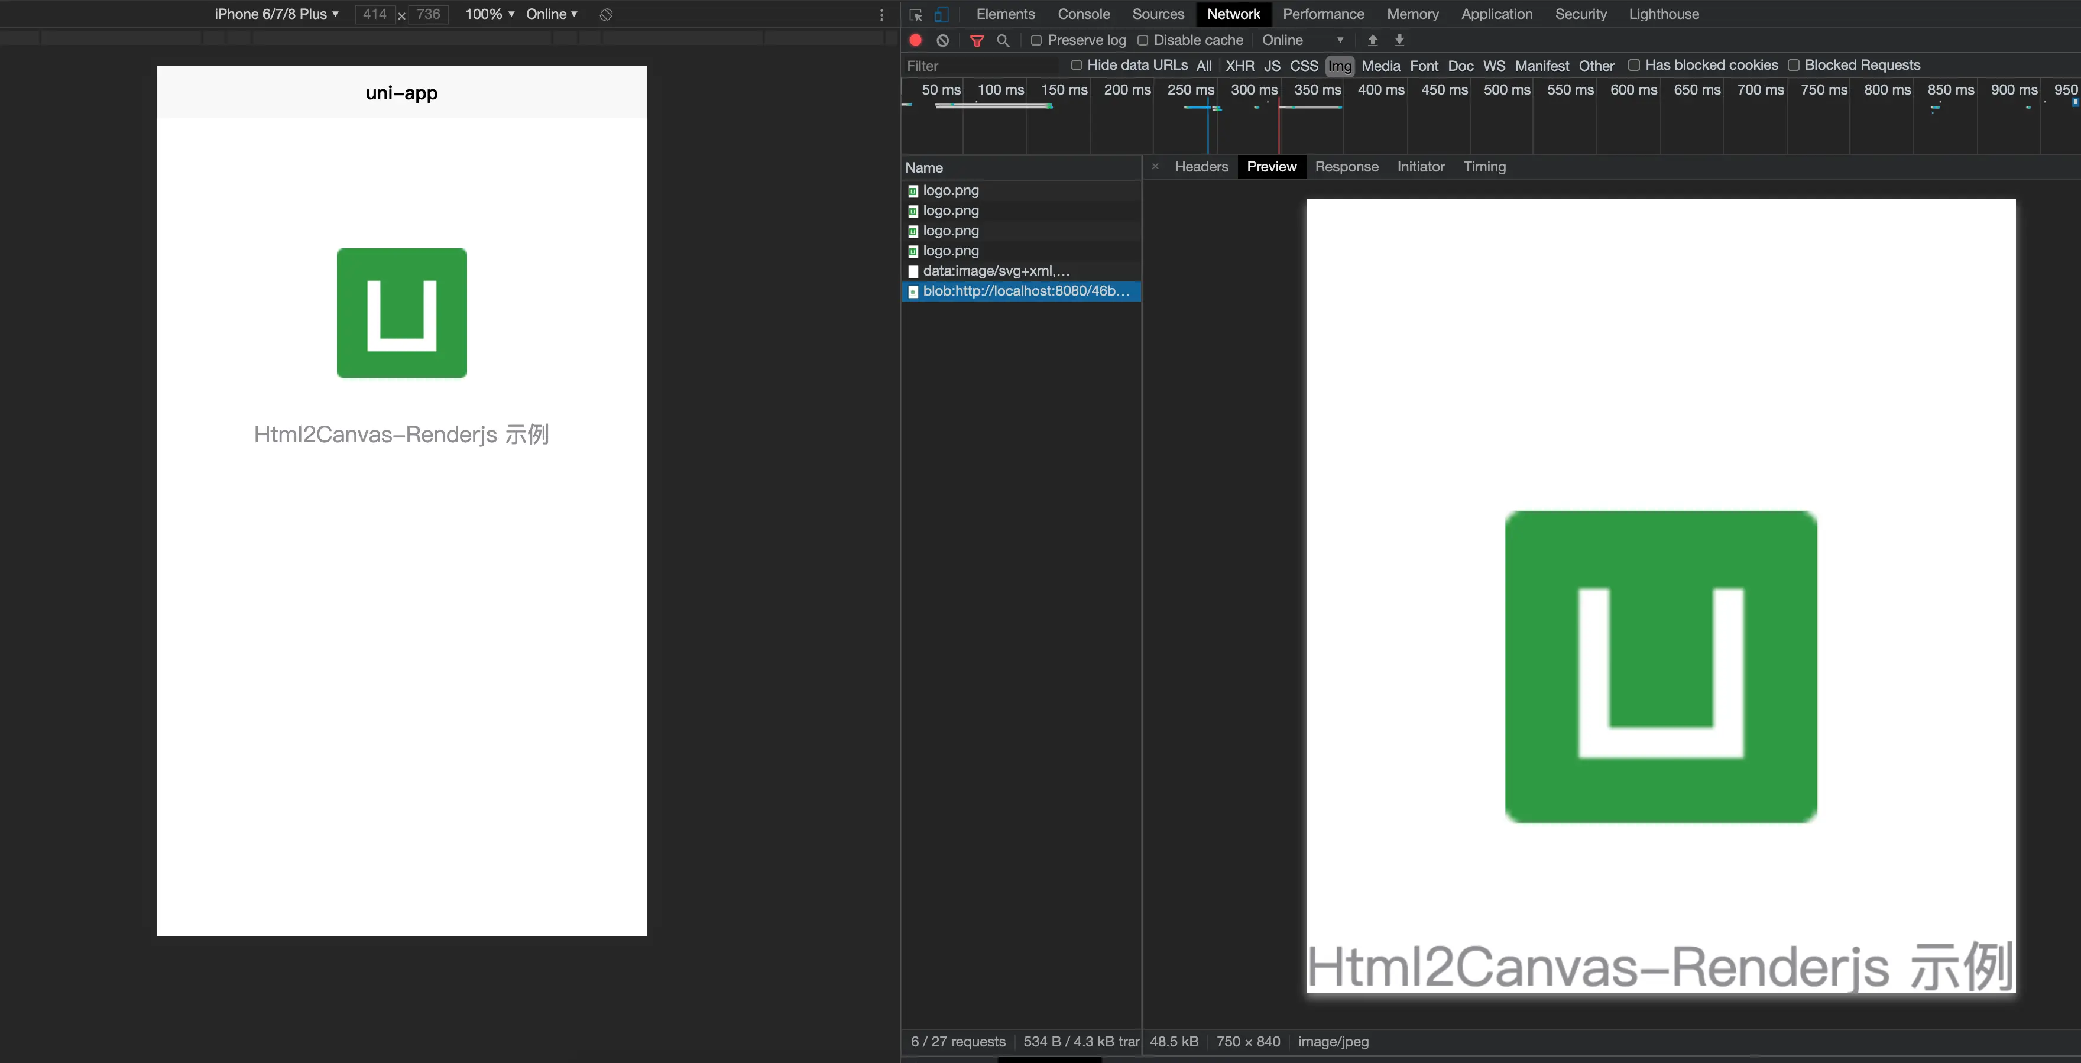Check Blocked Requests

pyautogui.click(x=1792, y=64)
